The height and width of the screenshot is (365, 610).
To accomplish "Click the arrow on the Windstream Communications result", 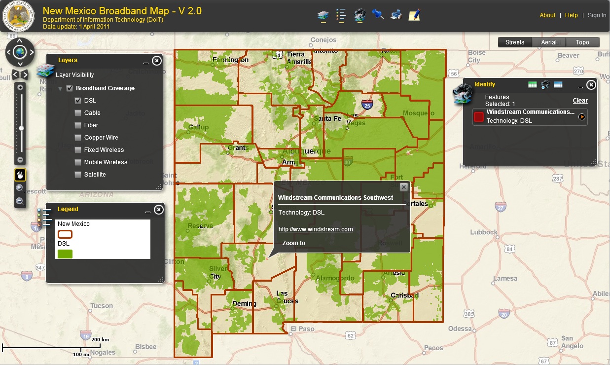I will [582, 116].
